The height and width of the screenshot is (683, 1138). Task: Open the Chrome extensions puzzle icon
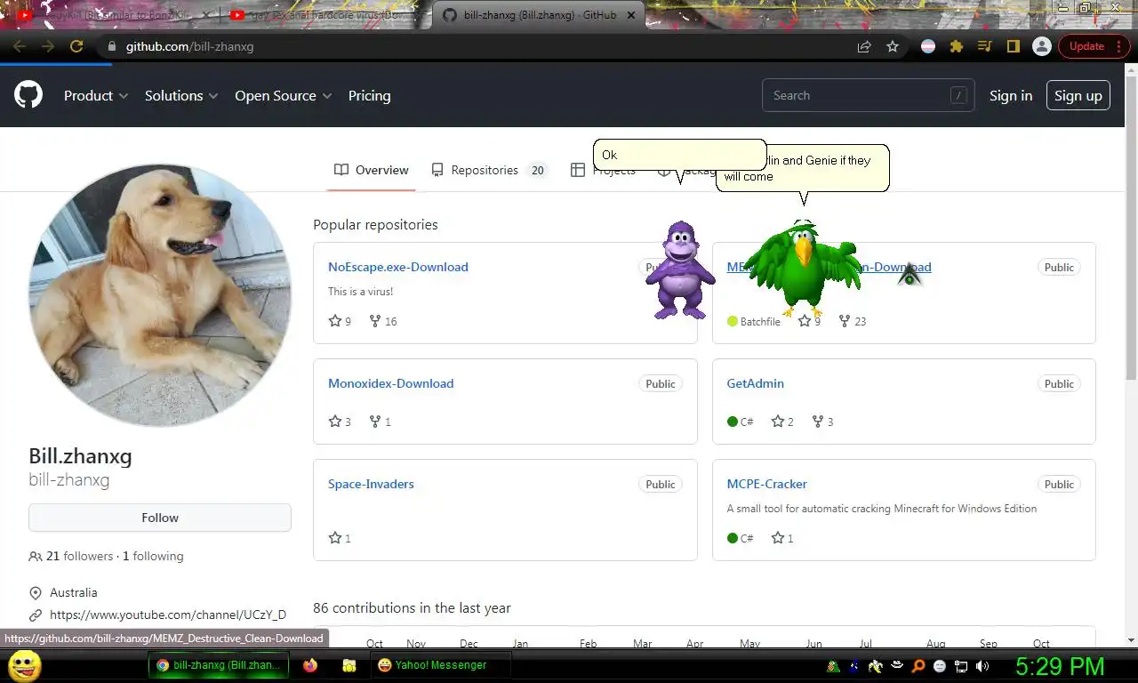point(957,46)
